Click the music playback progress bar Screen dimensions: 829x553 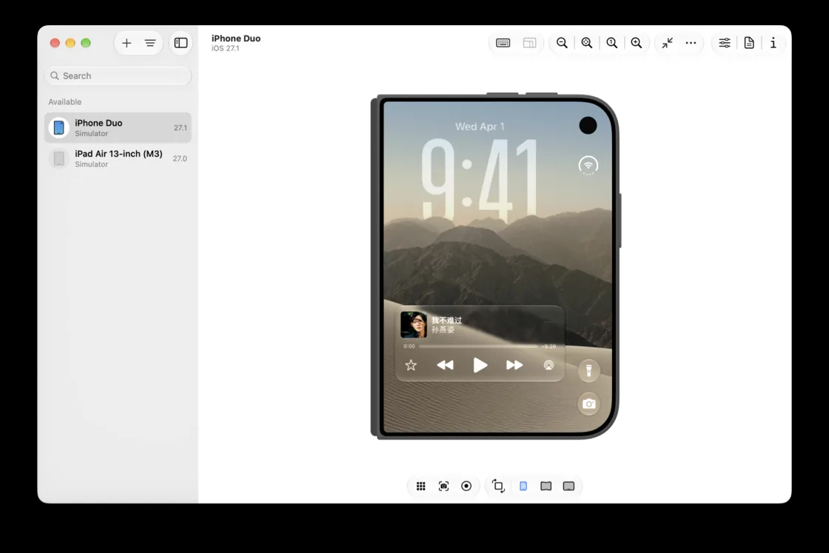(479, 347)
